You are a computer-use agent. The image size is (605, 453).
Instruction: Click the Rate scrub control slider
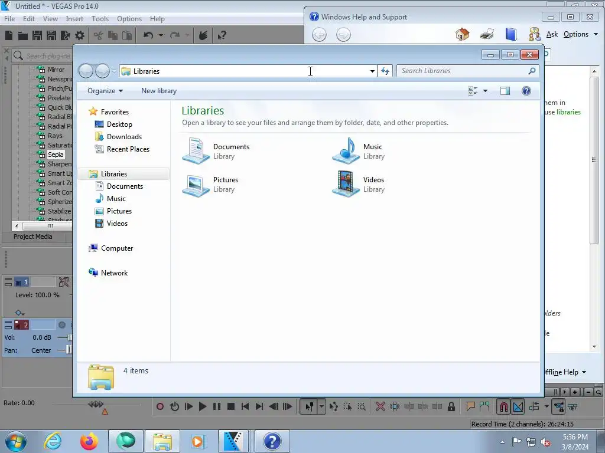(x=96, y=405)
